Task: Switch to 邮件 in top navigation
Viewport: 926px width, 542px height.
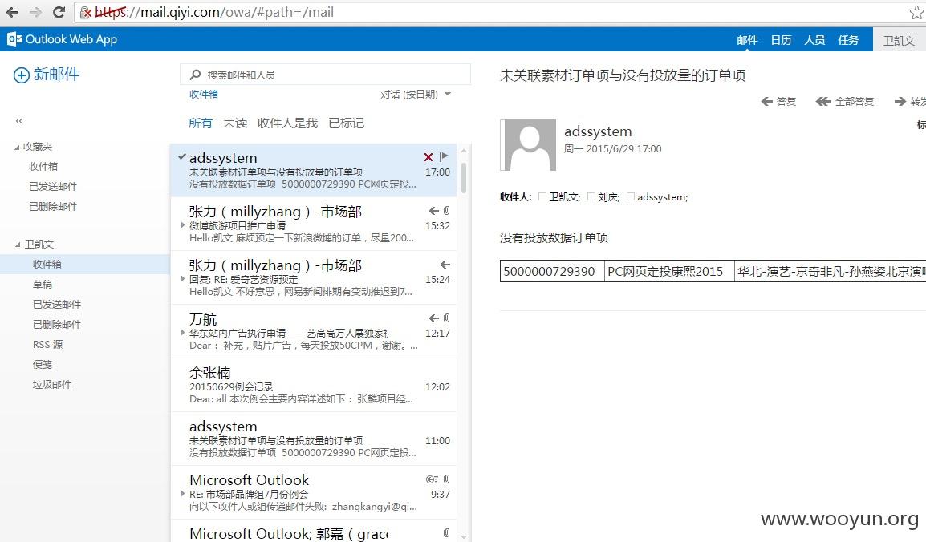Action: pyautogui.click(x=747, y=40)
